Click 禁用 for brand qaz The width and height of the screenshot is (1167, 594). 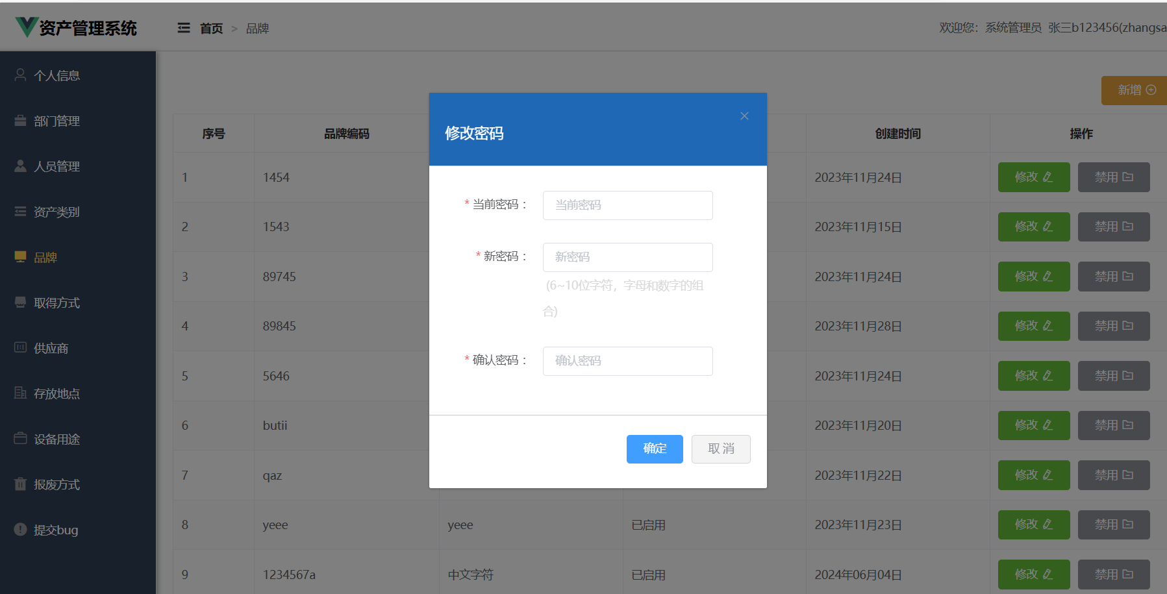[x=1114, y=475]
